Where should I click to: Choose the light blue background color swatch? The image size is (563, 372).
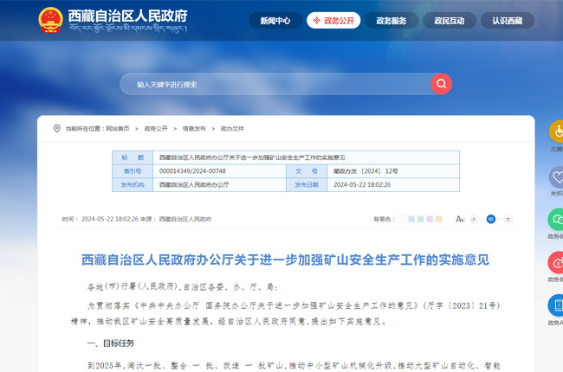coord(411,220)
